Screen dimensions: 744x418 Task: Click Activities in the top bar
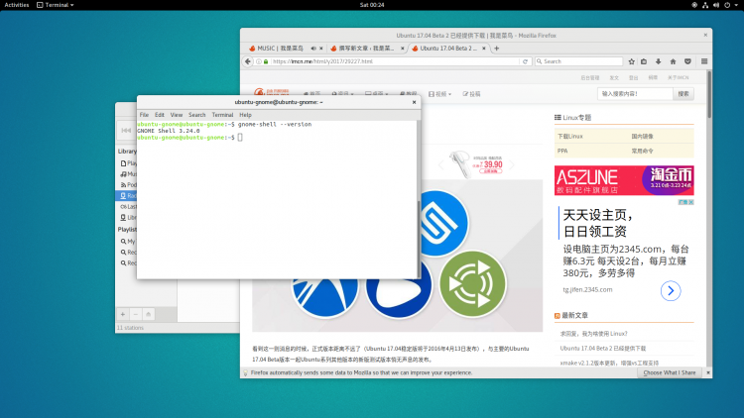(x=17, y=5)
